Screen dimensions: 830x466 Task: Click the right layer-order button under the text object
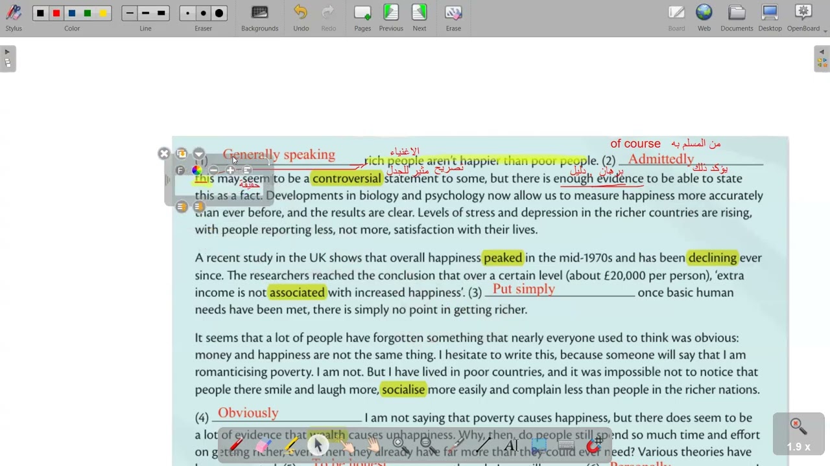198,206
